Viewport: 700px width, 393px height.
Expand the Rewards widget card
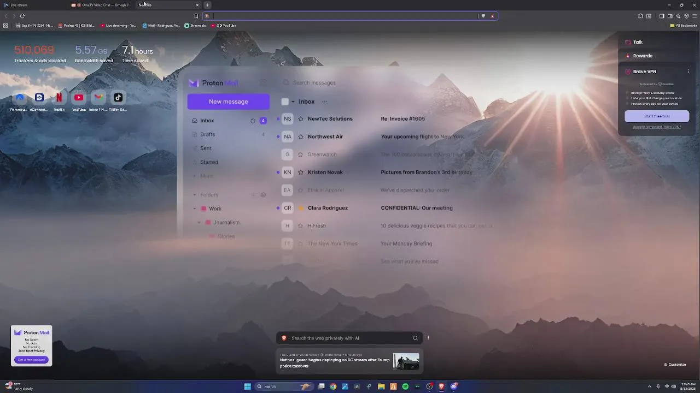(656, 56)
